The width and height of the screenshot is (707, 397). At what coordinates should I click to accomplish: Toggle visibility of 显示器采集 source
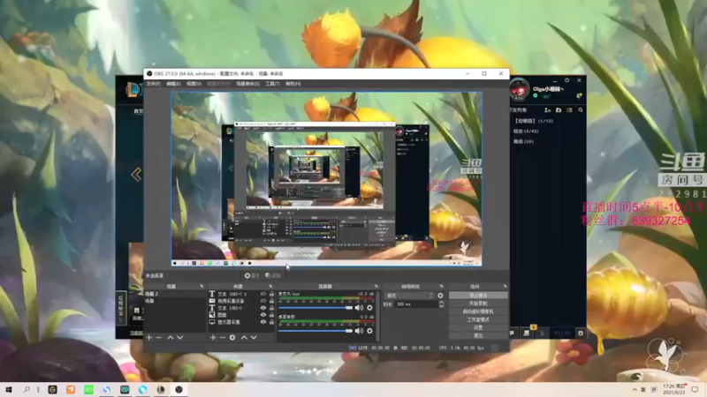263,322
